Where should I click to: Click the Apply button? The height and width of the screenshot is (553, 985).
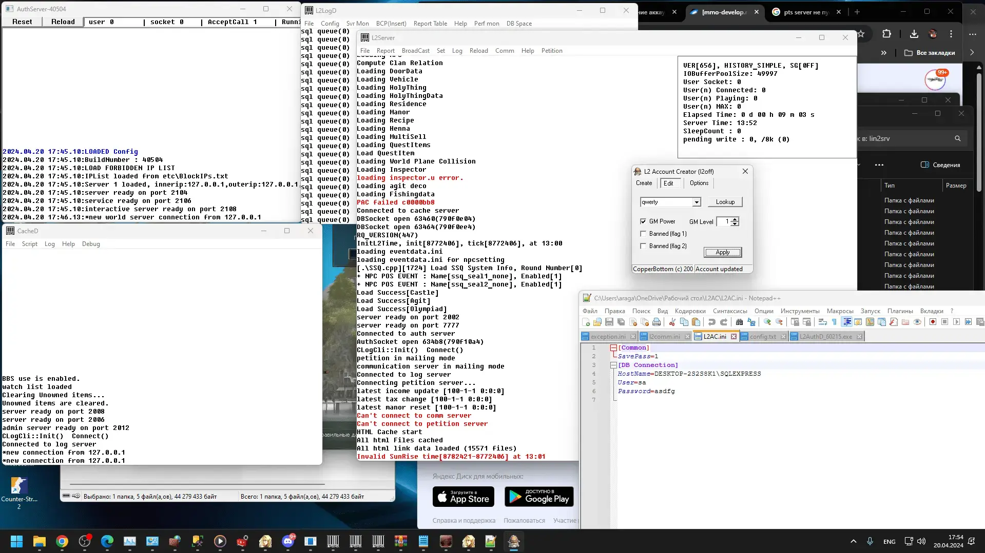pos(722,252)
